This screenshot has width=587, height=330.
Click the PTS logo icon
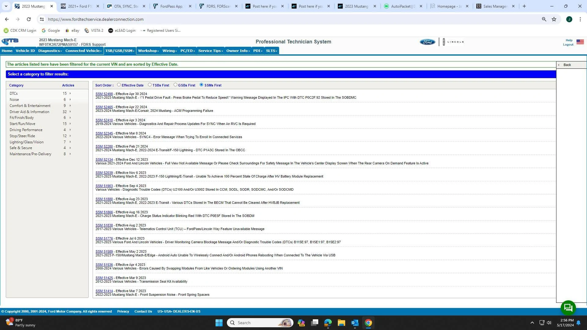tap(10, 42)
